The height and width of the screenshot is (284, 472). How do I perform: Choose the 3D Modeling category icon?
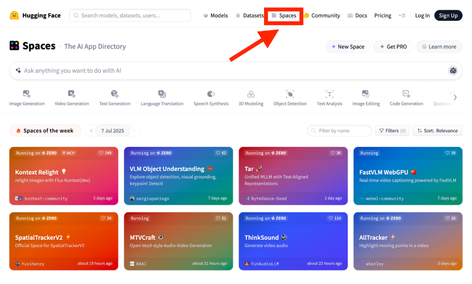251,94
